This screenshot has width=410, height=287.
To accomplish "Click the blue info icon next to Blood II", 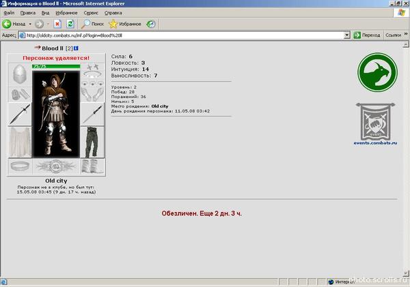I will click(x=76, y=48).
